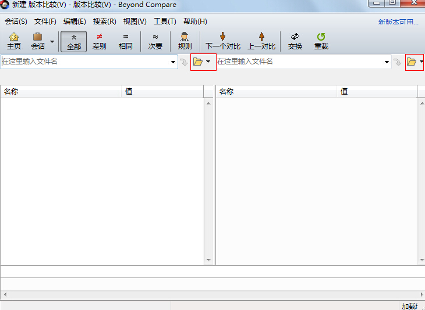Viewport: 425px width, 310px height.
Task: Toggle the 差别 differences filter
Action: [99, 41]
